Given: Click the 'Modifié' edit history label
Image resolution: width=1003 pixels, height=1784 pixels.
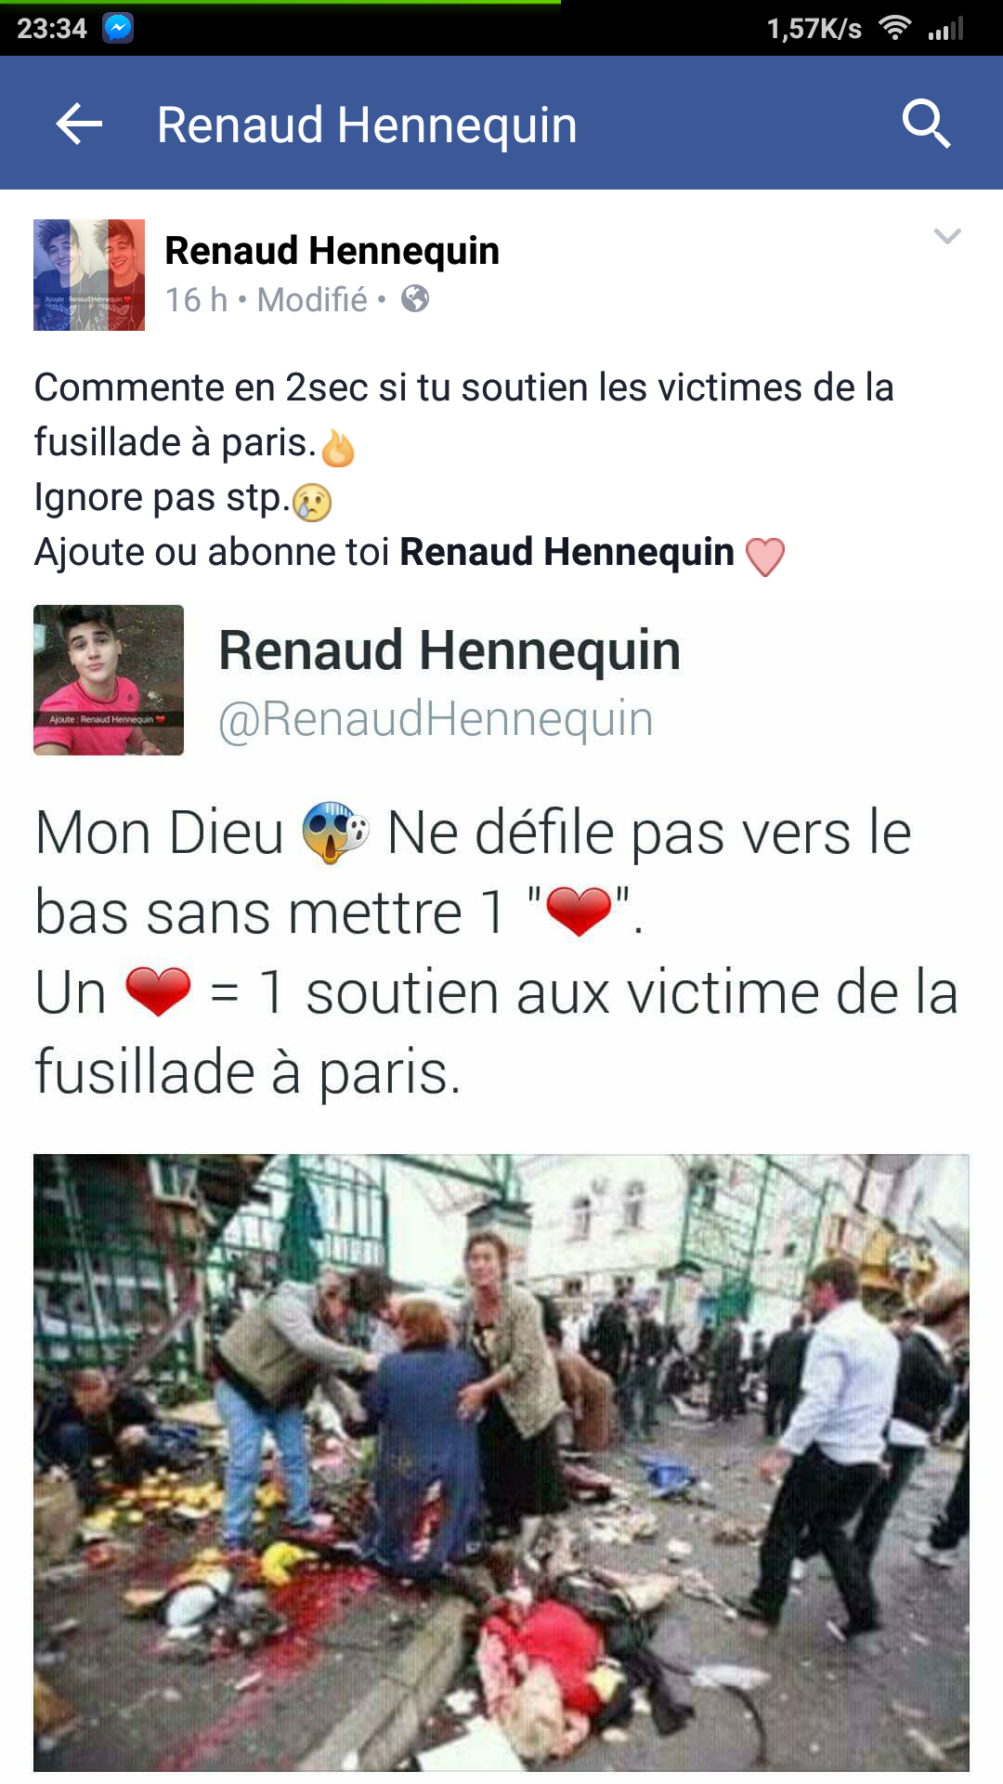Looking at the screenshot, I should click(x=312, y=300).
